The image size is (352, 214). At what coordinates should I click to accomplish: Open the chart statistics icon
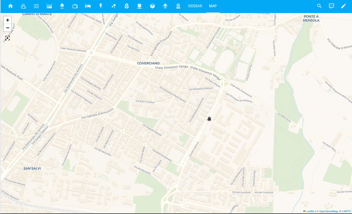pos(49,6)
